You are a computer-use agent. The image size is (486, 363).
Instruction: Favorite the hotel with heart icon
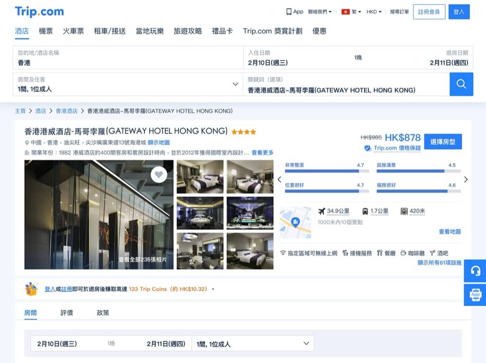tap(159, 174)
